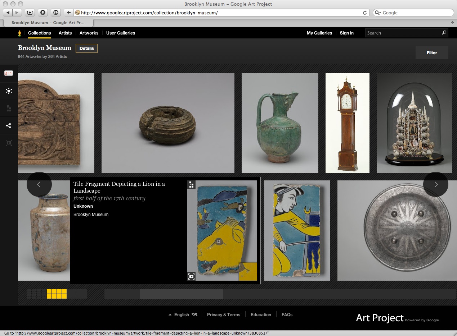Screen dimensions: 457x336
Task: Open Google search engine dropdown arrow
Action: click(378, 13)
